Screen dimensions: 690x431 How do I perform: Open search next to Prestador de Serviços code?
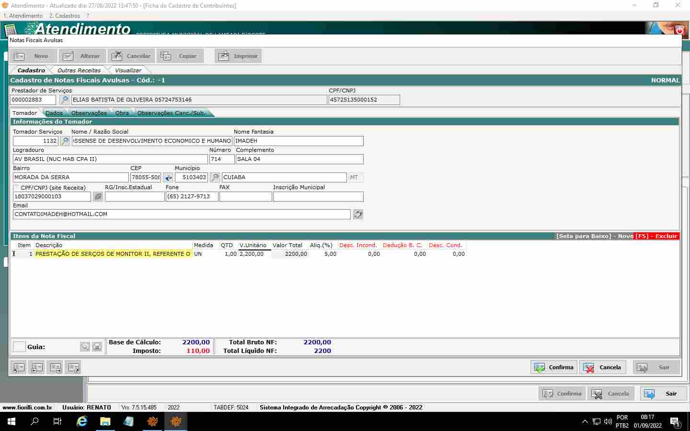[64, 100]
